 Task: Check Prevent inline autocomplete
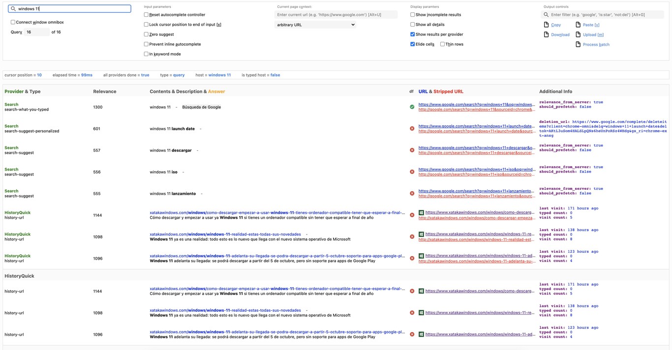tap(146, 44)
